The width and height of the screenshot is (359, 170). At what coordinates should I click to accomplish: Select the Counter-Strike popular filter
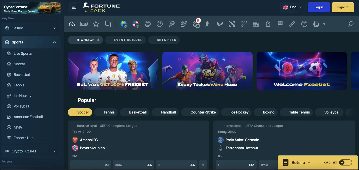pyautogui.click(x=200, y=112)
